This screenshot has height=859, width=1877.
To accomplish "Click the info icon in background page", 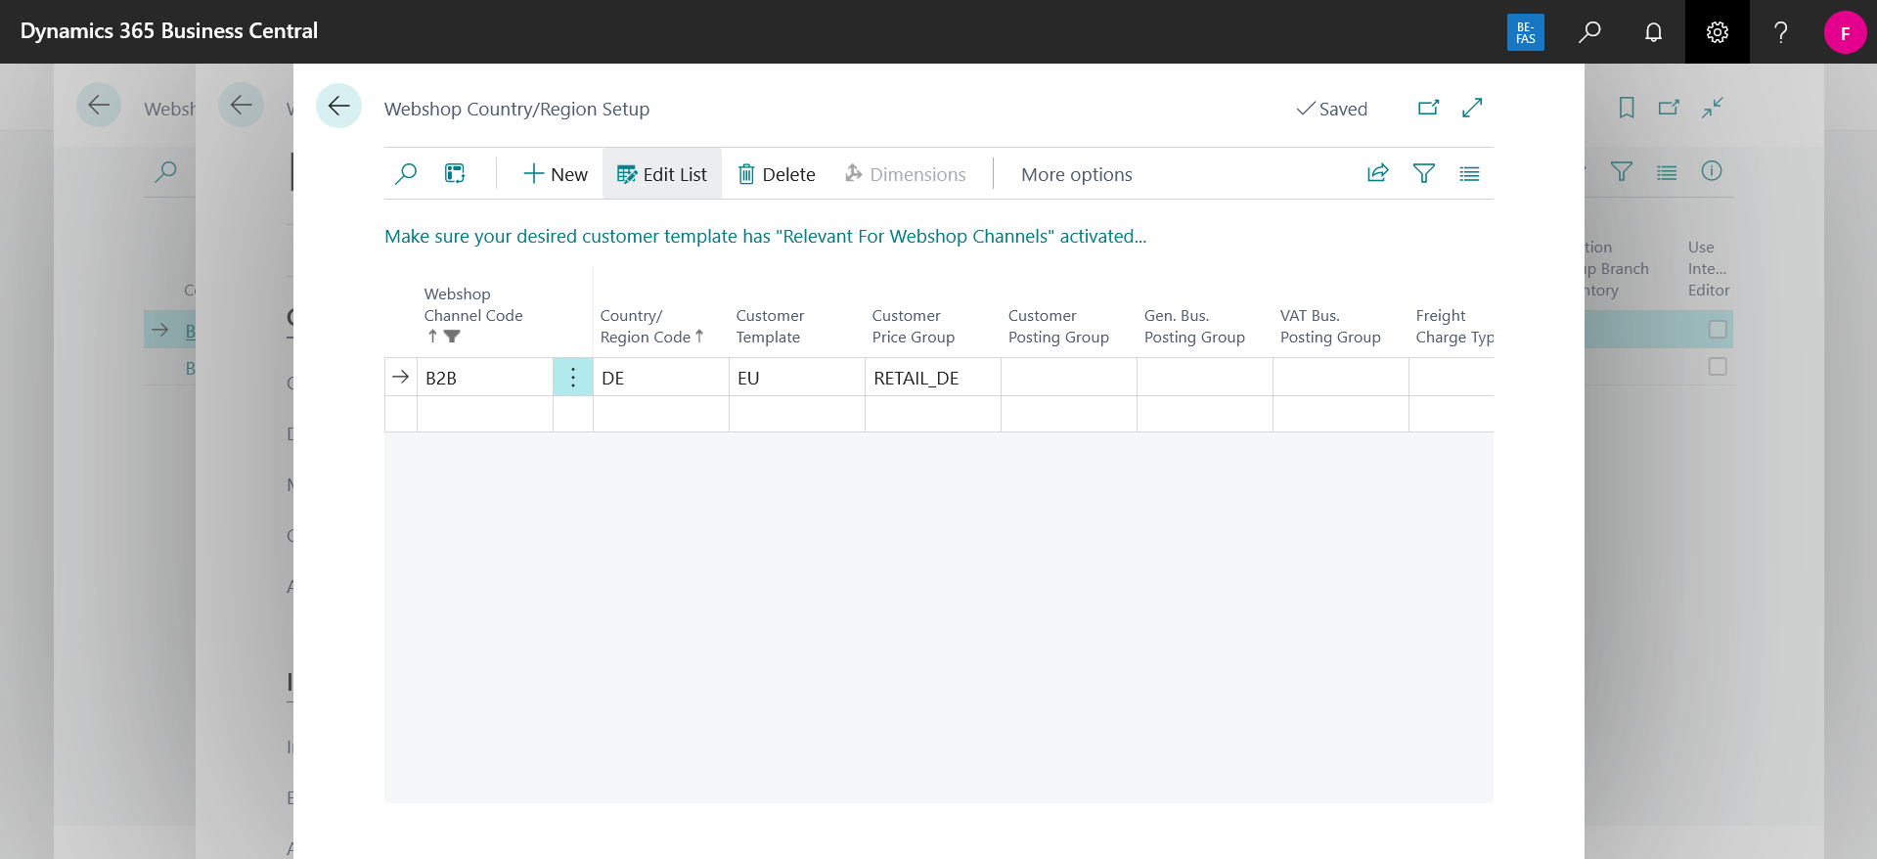I will tap(1712, 171).
